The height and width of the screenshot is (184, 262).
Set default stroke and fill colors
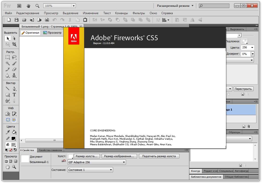pos(7,150)
